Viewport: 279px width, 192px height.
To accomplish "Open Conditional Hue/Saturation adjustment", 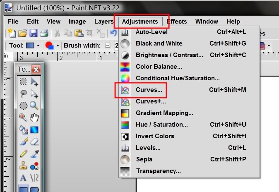I will point(189,78).
